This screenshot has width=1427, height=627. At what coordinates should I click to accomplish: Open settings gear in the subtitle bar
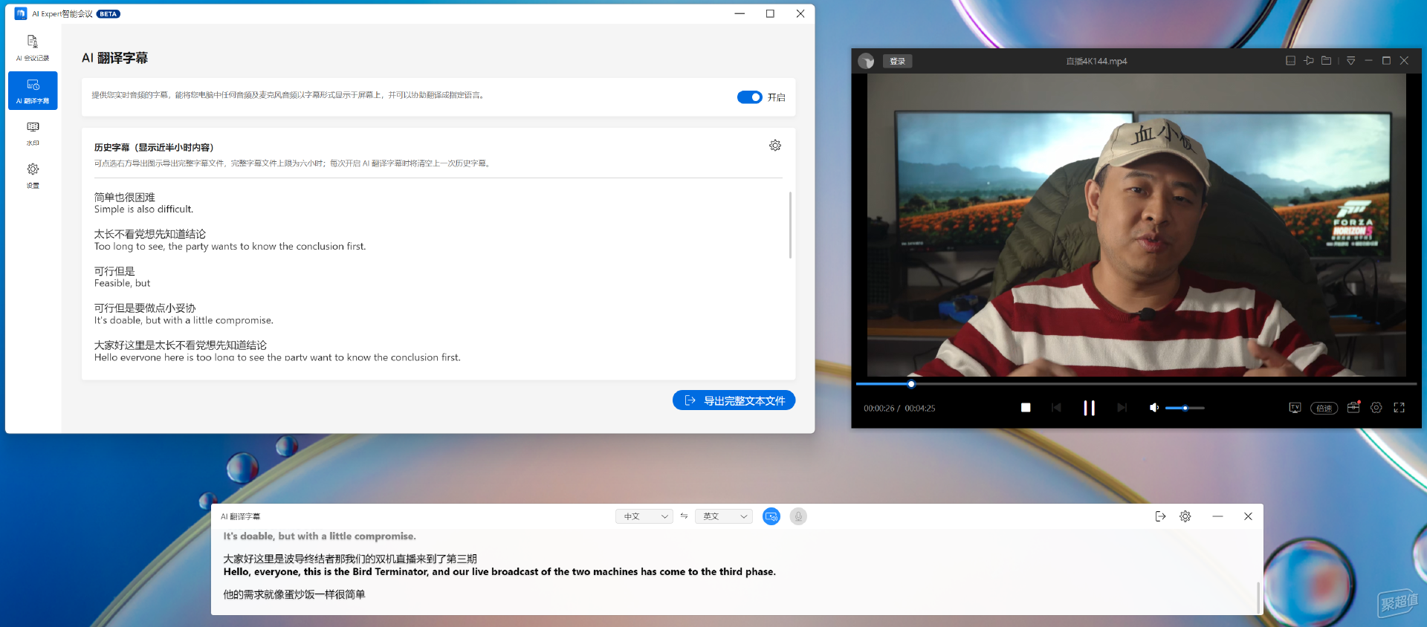1185,516
